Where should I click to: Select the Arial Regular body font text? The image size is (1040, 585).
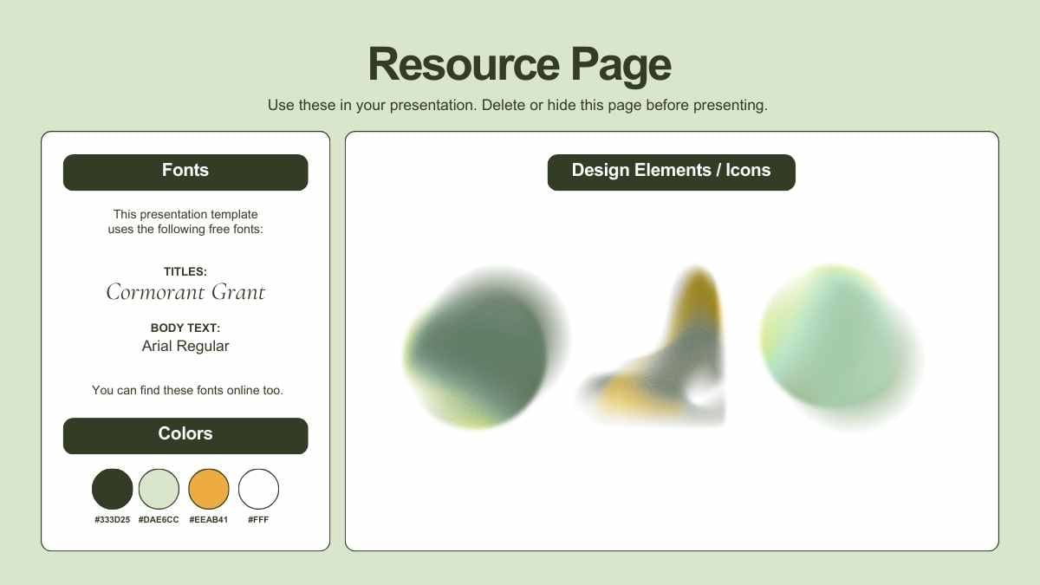click(x=185, y=347)
